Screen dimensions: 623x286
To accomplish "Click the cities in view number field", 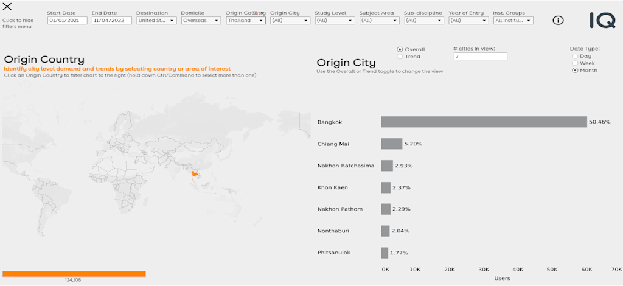I will (481, 57).
